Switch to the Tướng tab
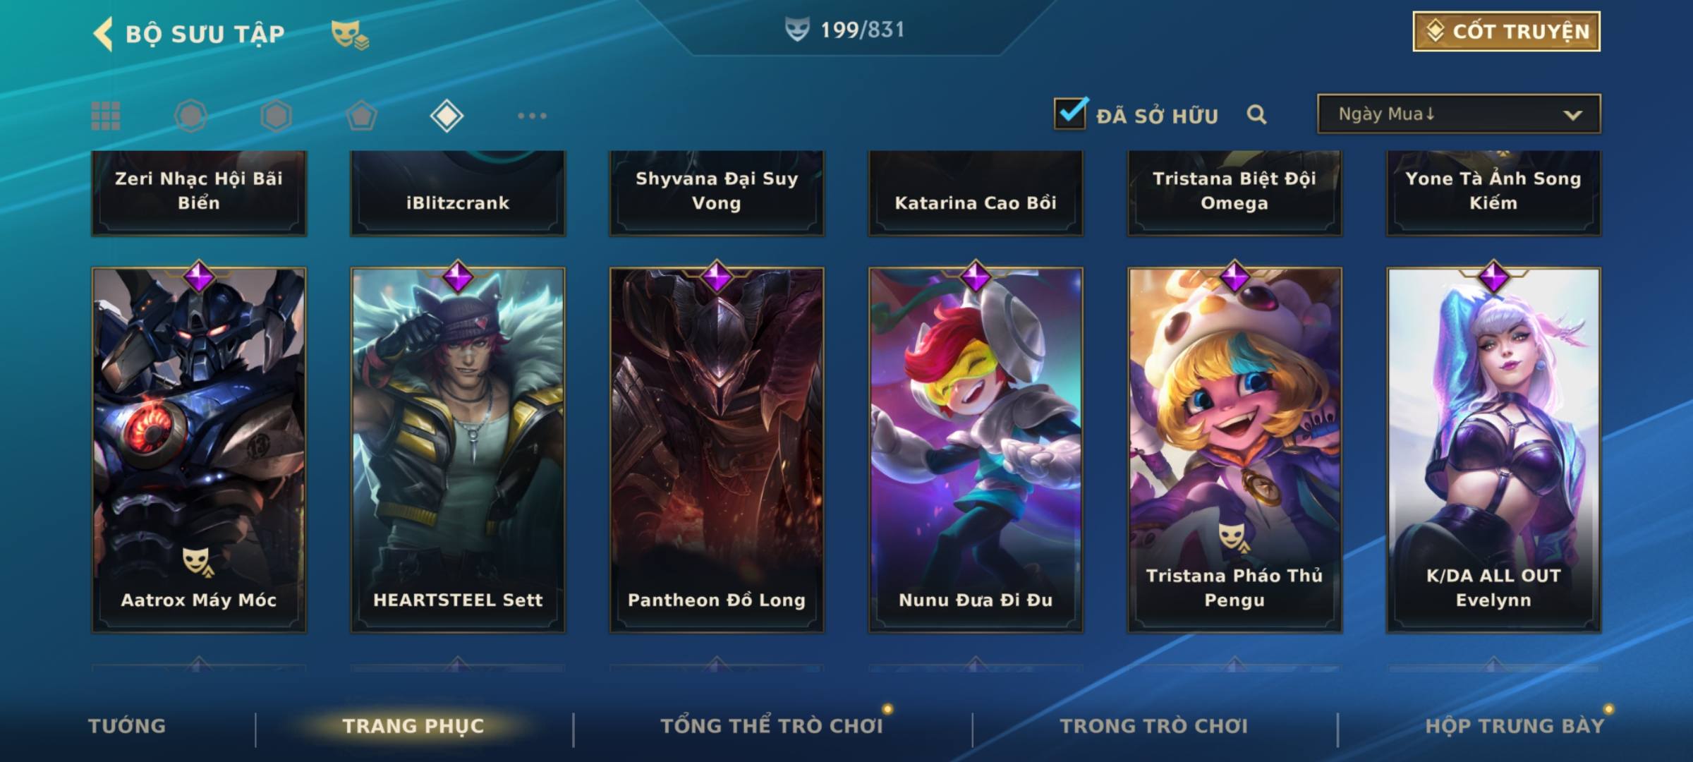The width and height of the screenshot is (1693, 762). click(127, 725)
